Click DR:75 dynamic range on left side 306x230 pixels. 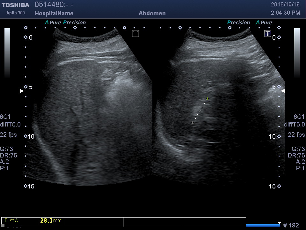tap(9, 156)
